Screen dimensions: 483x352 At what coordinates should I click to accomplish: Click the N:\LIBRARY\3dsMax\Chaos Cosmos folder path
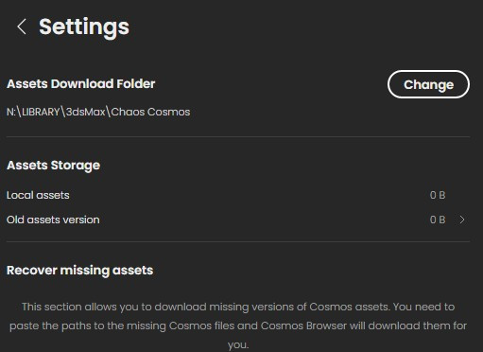tap(98, 112)
